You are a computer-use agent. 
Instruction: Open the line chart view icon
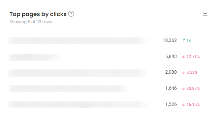(205, 13)
